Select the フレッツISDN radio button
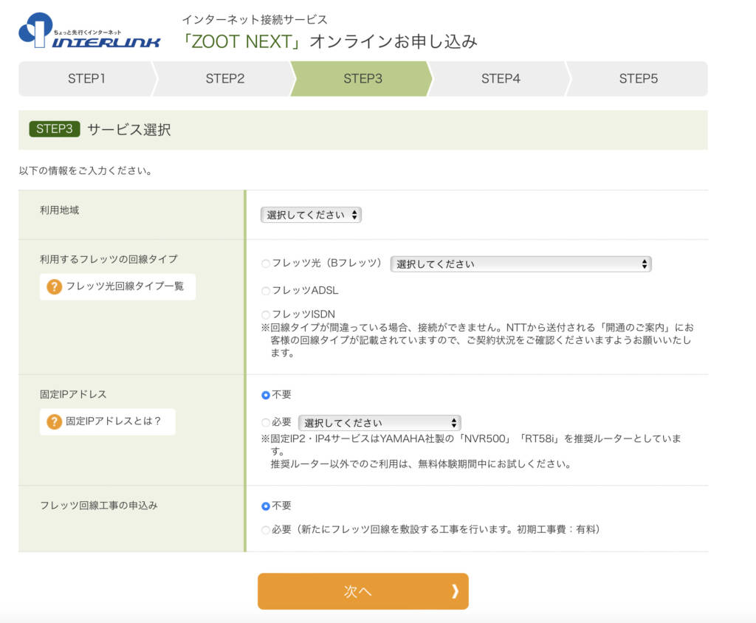Screen dimensions: 756x623 [x=265, y=315]
